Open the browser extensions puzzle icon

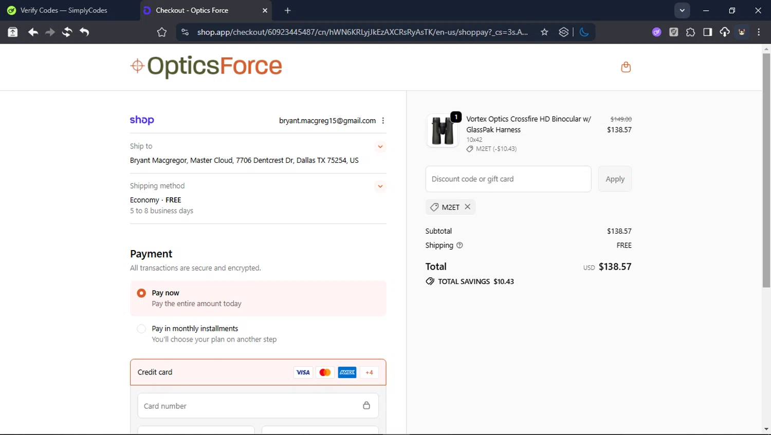pyautogui.click(x=690, y=32)
